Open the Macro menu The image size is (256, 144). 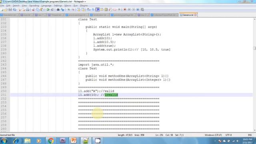pos(68,6)
